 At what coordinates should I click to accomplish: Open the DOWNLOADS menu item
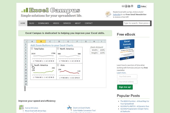tap(43, 23)
